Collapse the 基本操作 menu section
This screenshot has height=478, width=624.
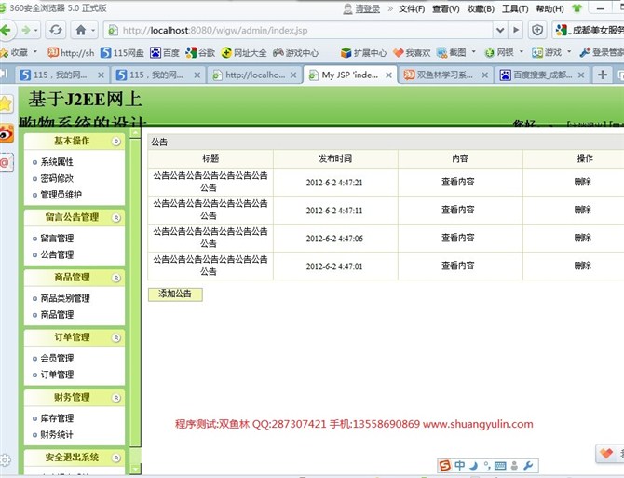pyautogui.click(x=115, y=142)
